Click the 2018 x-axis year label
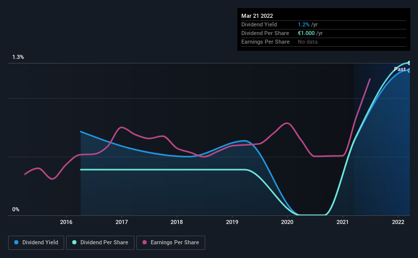The height and width of the screenshot is (258, 418). (177, 222)
